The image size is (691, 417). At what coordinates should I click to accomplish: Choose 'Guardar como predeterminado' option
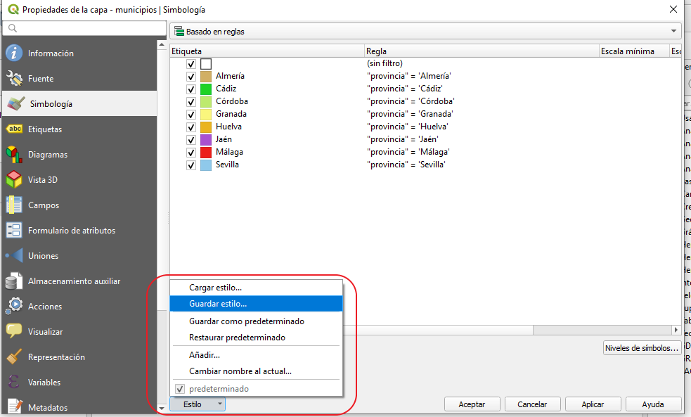tap(256, 321)
